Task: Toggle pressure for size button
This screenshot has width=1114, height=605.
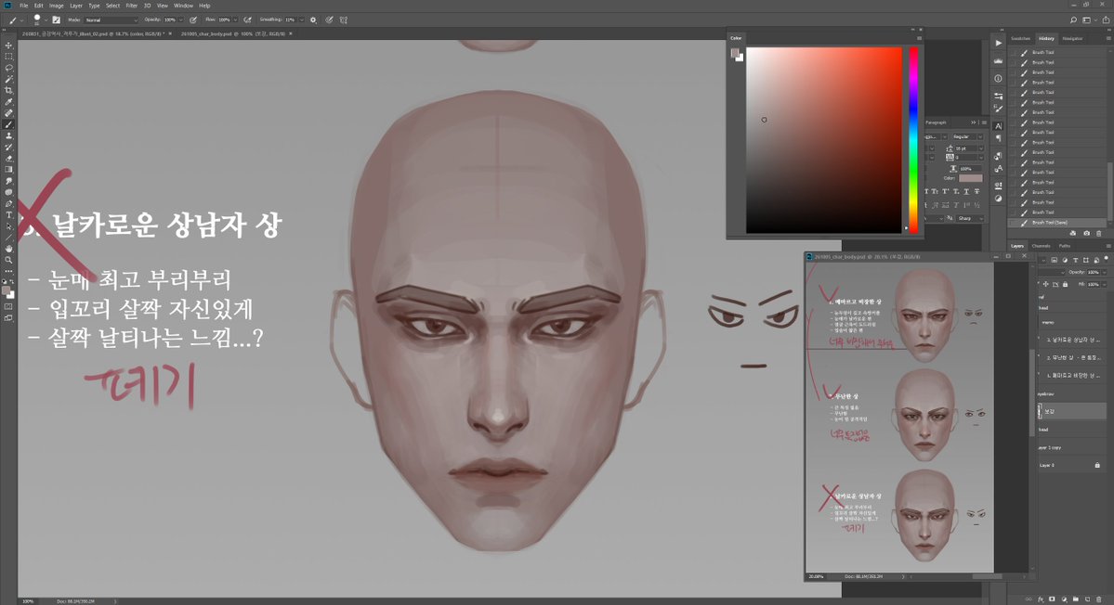Action: (x=330, y=19)
